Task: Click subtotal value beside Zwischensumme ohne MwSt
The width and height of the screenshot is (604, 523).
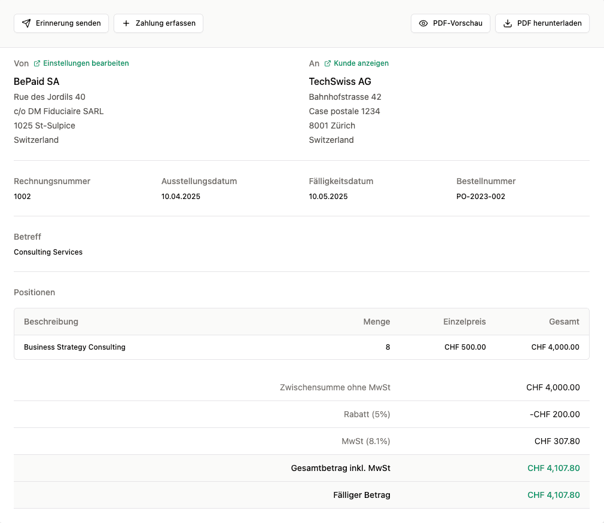Action: pos(553,388)
